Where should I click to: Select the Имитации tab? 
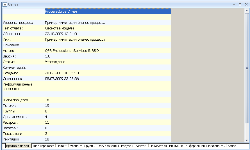176,146
